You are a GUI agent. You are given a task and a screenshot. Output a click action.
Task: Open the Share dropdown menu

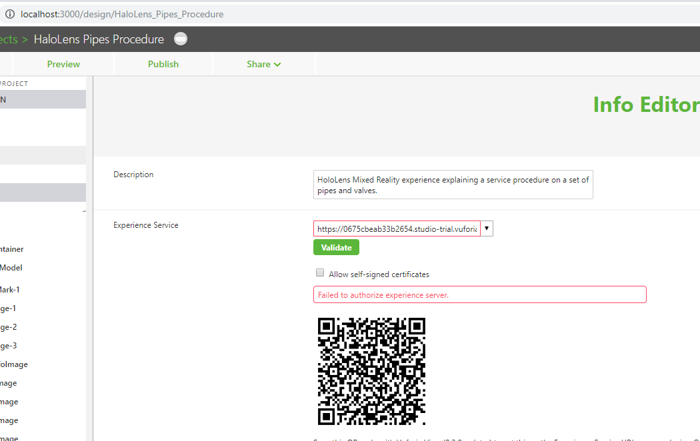263,64
